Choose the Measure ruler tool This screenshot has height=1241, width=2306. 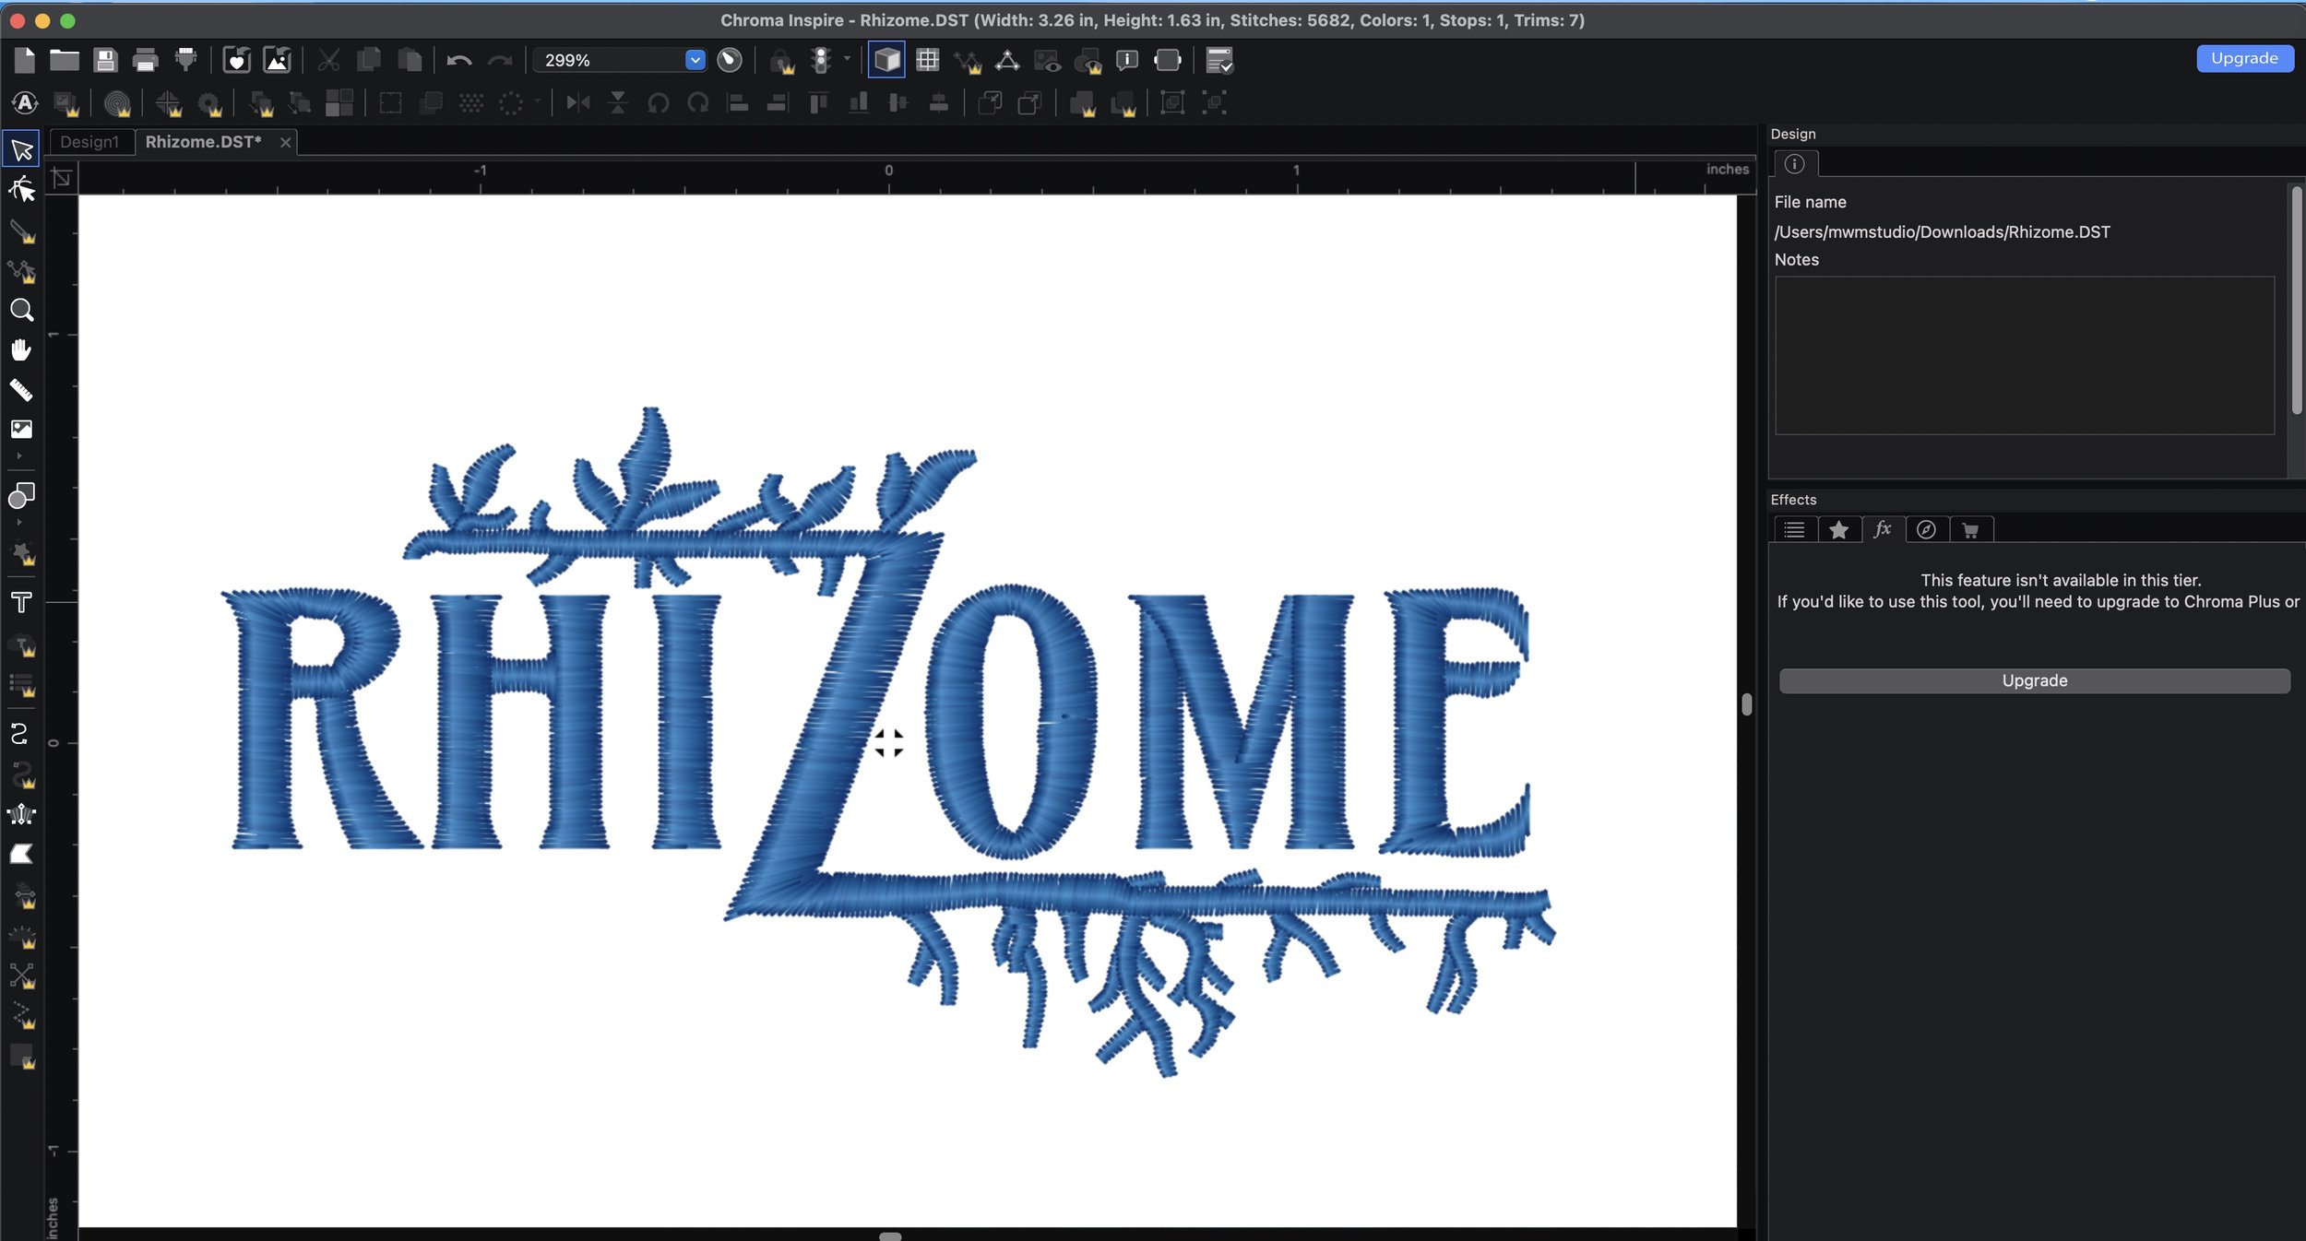coord(21,390)
